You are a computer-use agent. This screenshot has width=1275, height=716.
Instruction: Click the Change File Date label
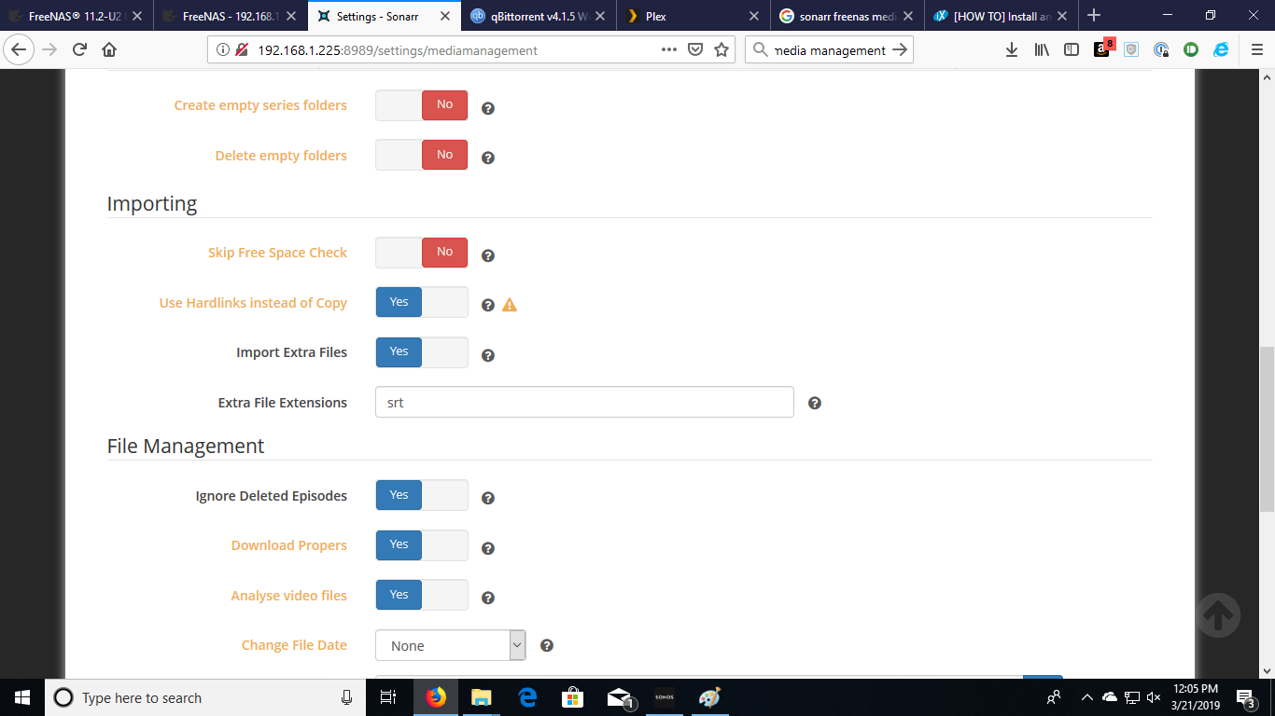coord(294,645)
